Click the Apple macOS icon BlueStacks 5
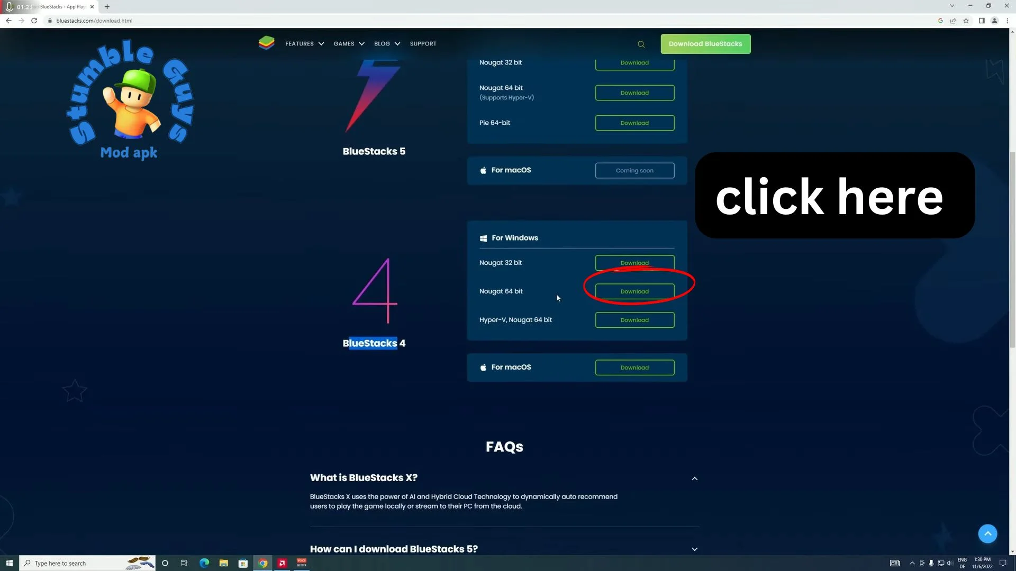Screen dimensions: 1016x571 [x=484, y=170]
